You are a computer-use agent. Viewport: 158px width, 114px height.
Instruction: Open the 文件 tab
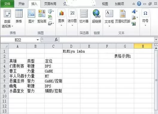click(7, 4)
